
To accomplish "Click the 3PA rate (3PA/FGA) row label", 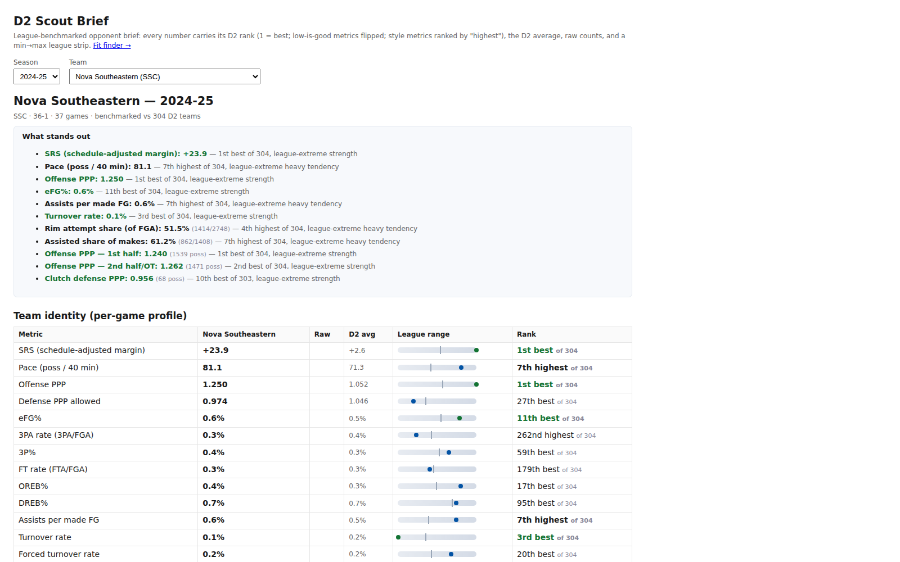I will click(x=56, y=436).
